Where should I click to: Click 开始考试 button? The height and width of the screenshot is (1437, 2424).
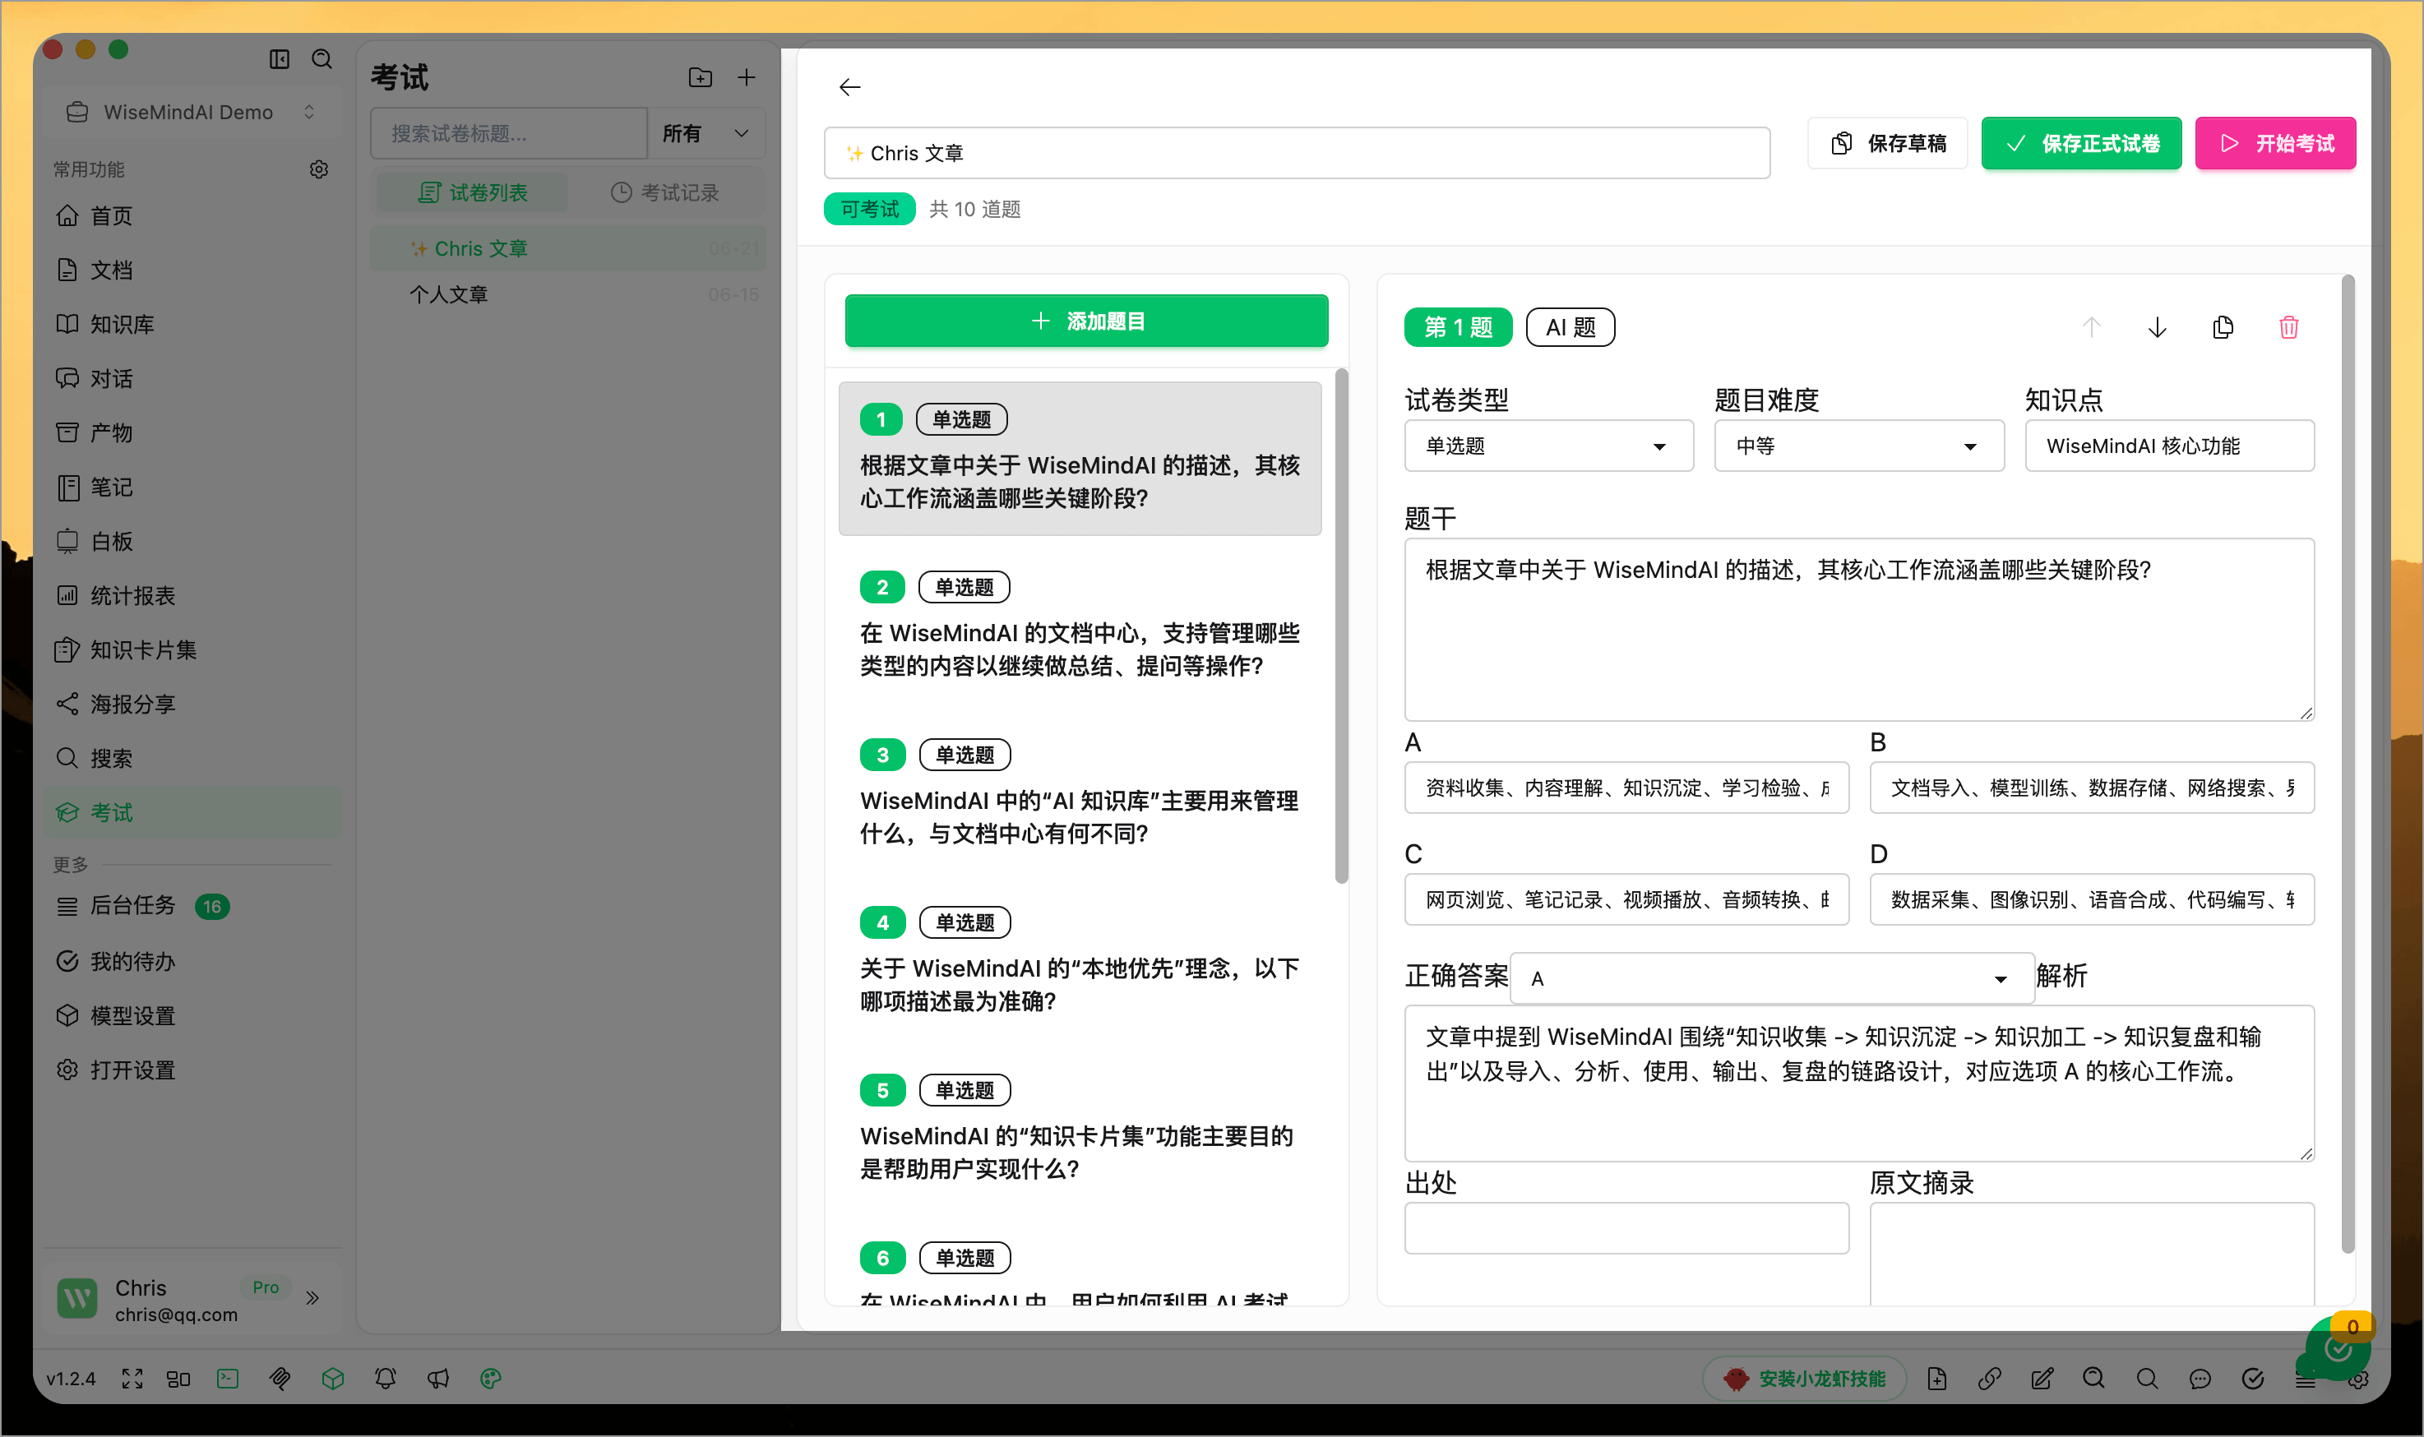point(2275,143)
